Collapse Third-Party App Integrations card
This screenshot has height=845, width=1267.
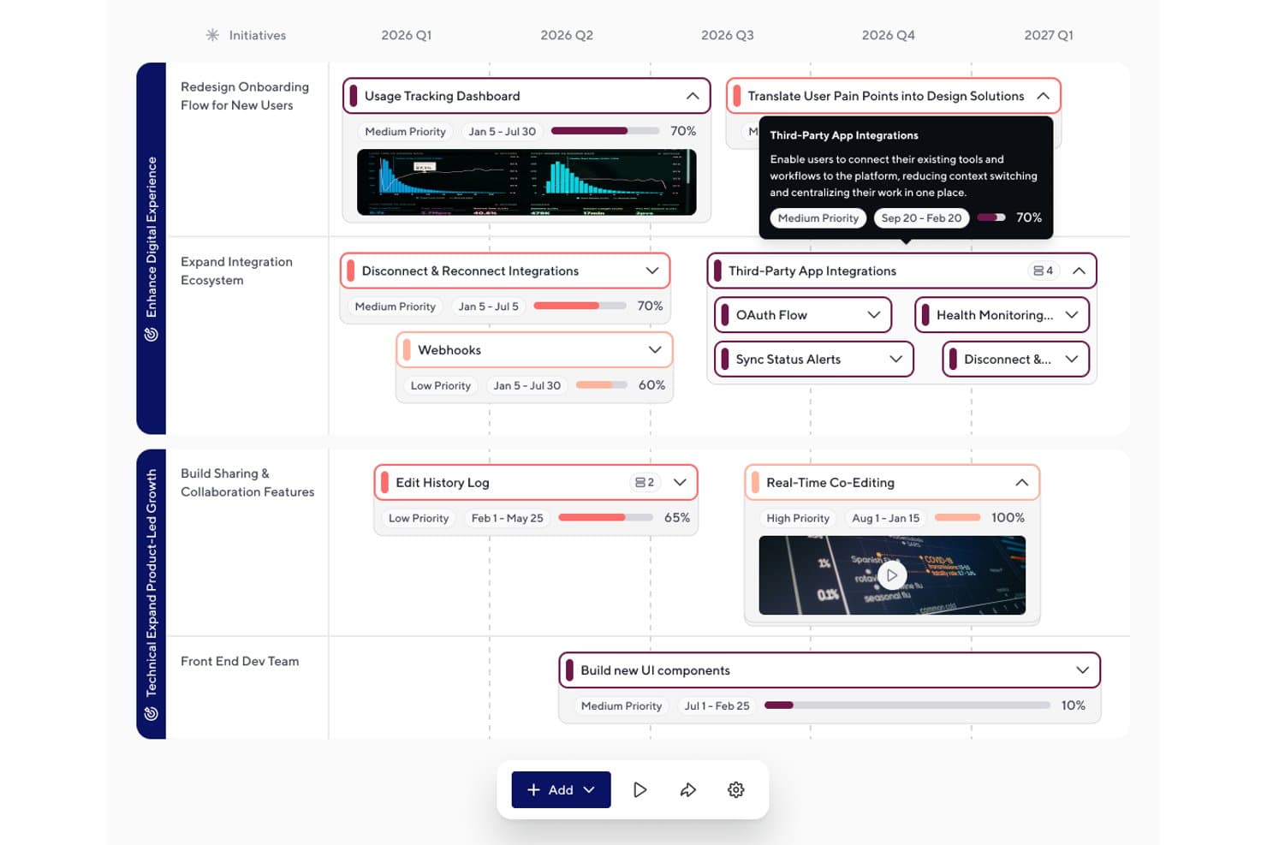(x=1079, y=271)
